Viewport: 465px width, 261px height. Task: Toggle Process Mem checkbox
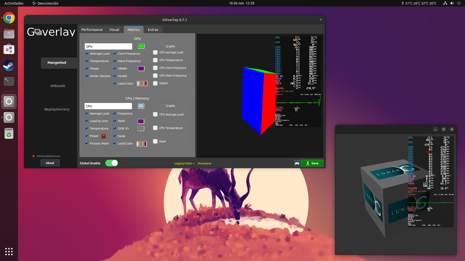click(87, 144)
